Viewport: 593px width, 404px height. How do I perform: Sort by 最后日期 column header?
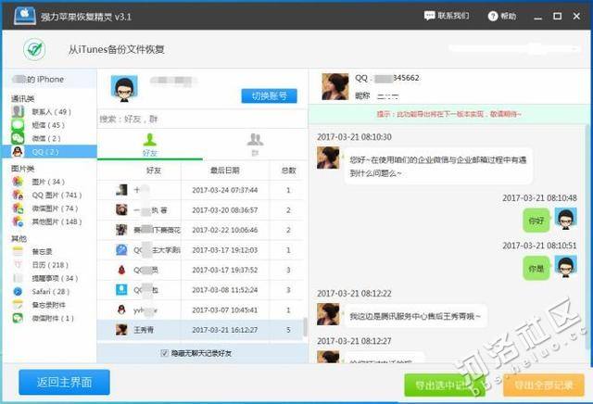225,170
